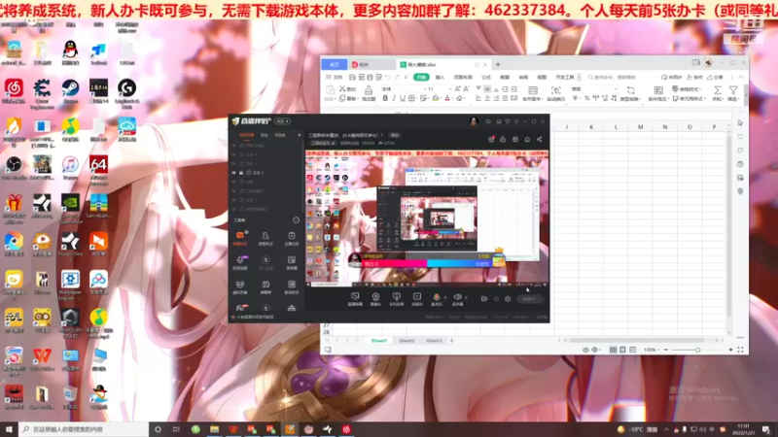Click the AutoSum (求和) sigma icon

tap(718, 92)
